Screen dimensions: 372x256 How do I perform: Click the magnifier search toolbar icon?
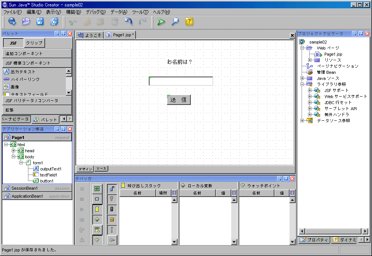(x=175, y=22)
